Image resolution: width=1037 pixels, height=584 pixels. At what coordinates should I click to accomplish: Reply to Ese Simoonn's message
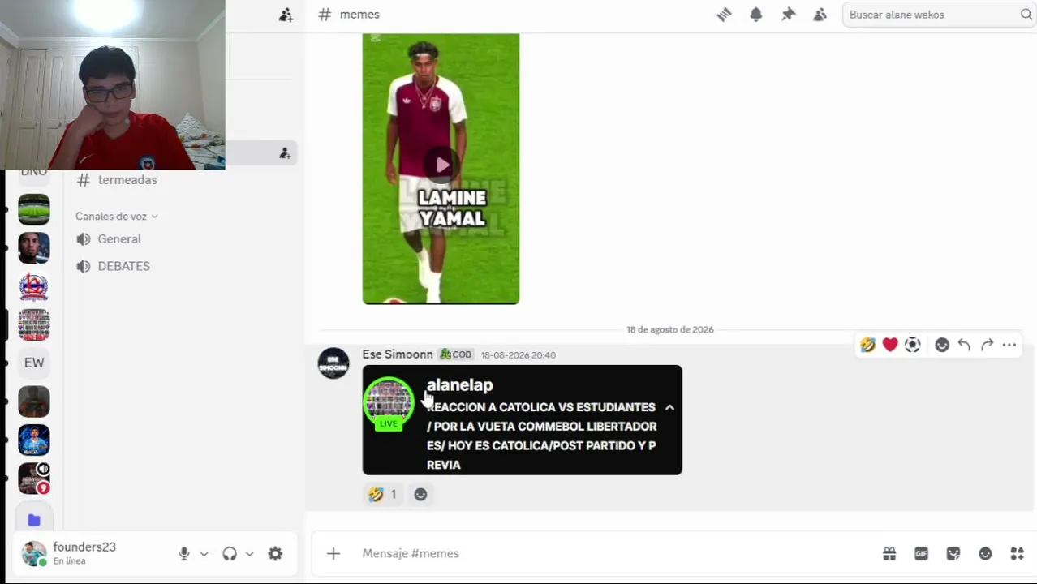pyautogui.click(x=964, y=346)
